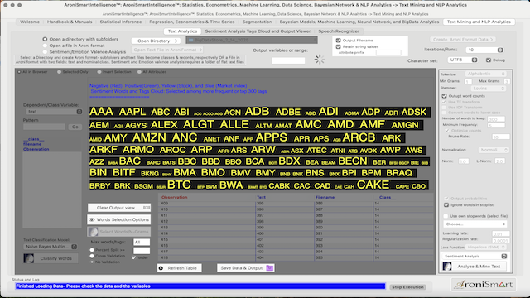Click the Go button next to Pattern
Viewport: 530px width, 298px height.
point(75,127)
